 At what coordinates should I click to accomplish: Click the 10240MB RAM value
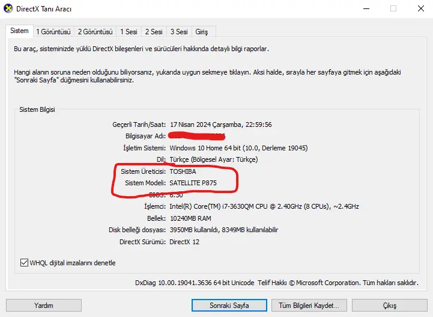click(190, 218)
